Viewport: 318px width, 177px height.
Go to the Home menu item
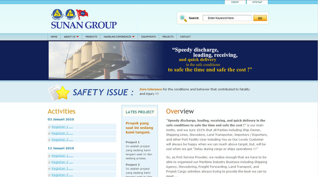[x=54, y=37]
